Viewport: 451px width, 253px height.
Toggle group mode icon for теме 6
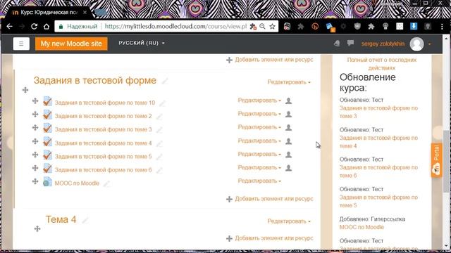(x=288, y=168)
